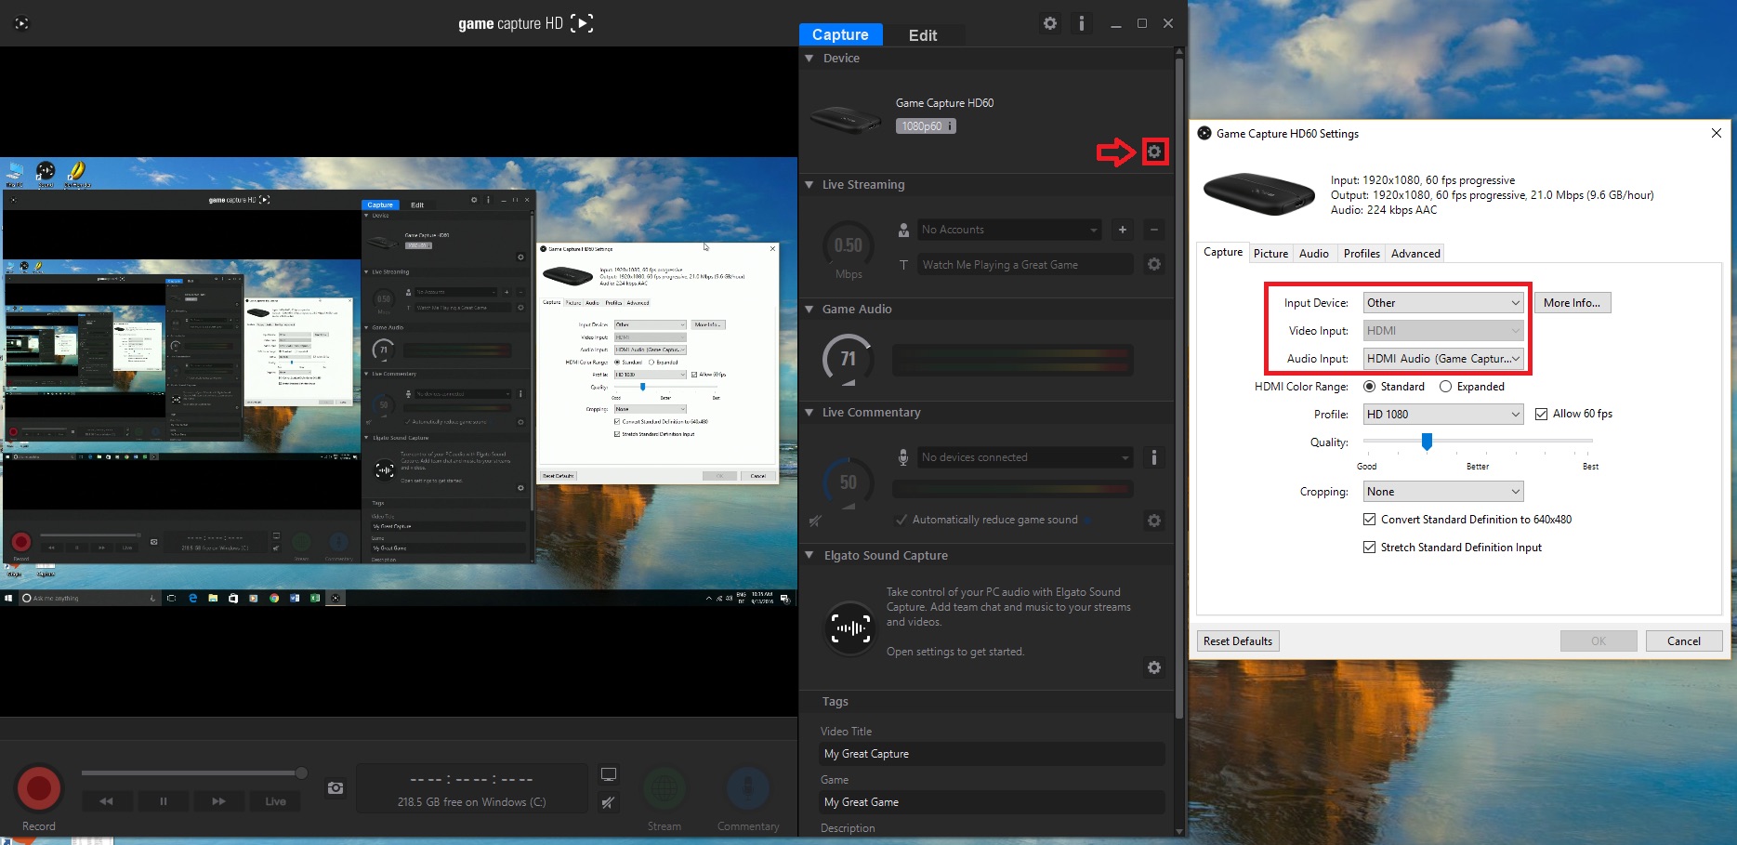The height and width of the screenshot is (845, 1737).
Task: Open Device settings with the highlighted gear icon
Action: pos(1154,151)
